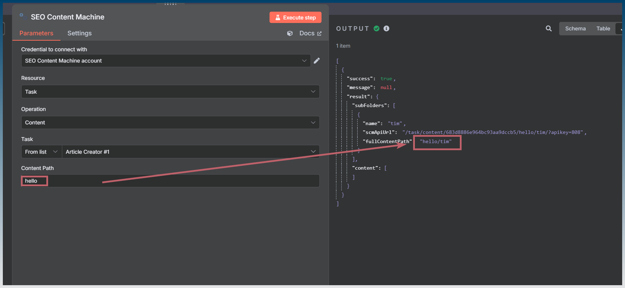Search the output with magnifier icon
The height and width of the screenshot is (288, 625).
point(549,29)
